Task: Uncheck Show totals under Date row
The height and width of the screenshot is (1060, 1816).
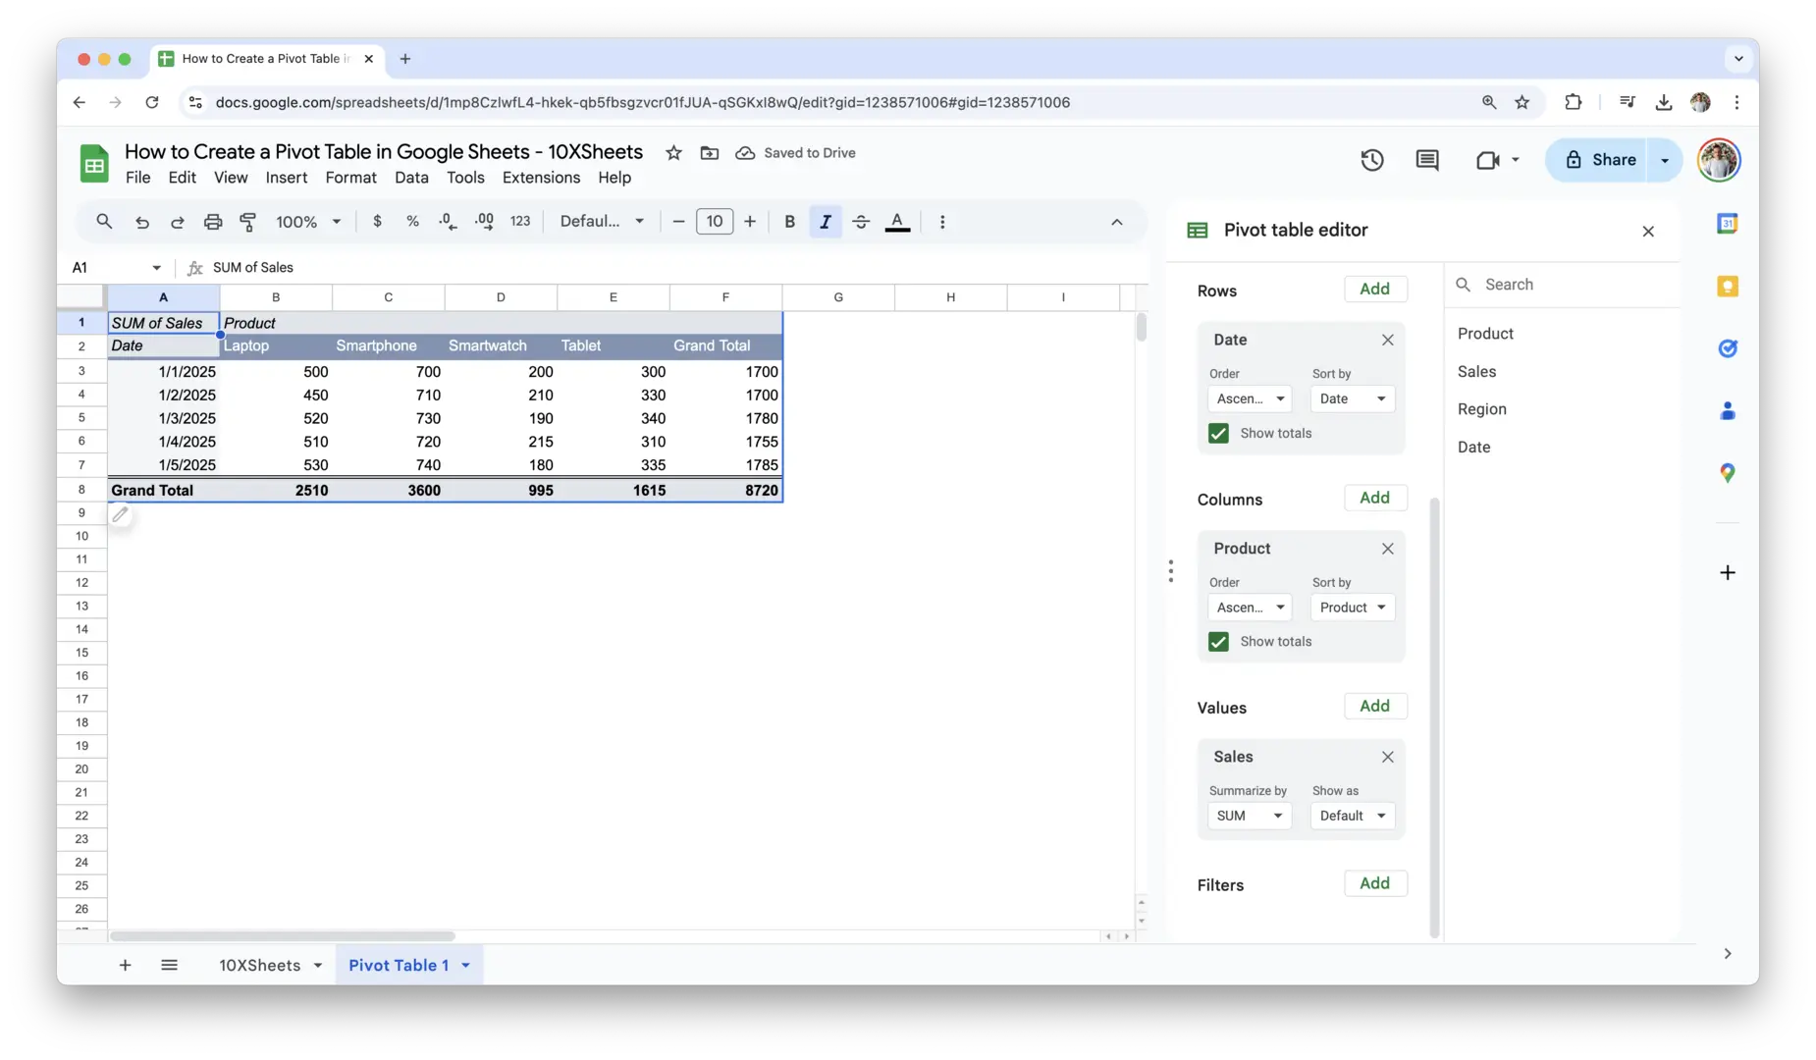Action: (1218, 433)
